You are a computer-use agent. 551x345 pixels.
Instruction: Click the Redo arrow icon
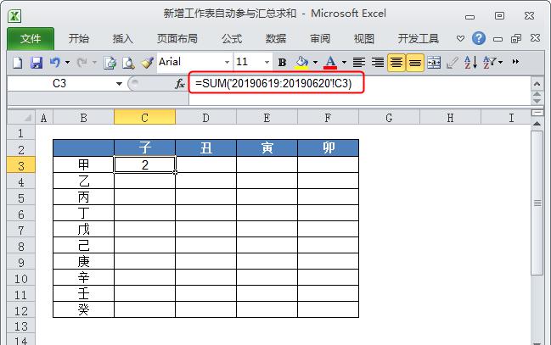click(82, 63)
